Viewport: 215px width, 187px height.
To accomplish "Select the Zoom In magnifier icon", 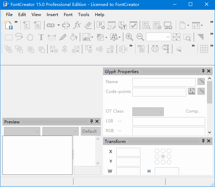I will point(129,37).
